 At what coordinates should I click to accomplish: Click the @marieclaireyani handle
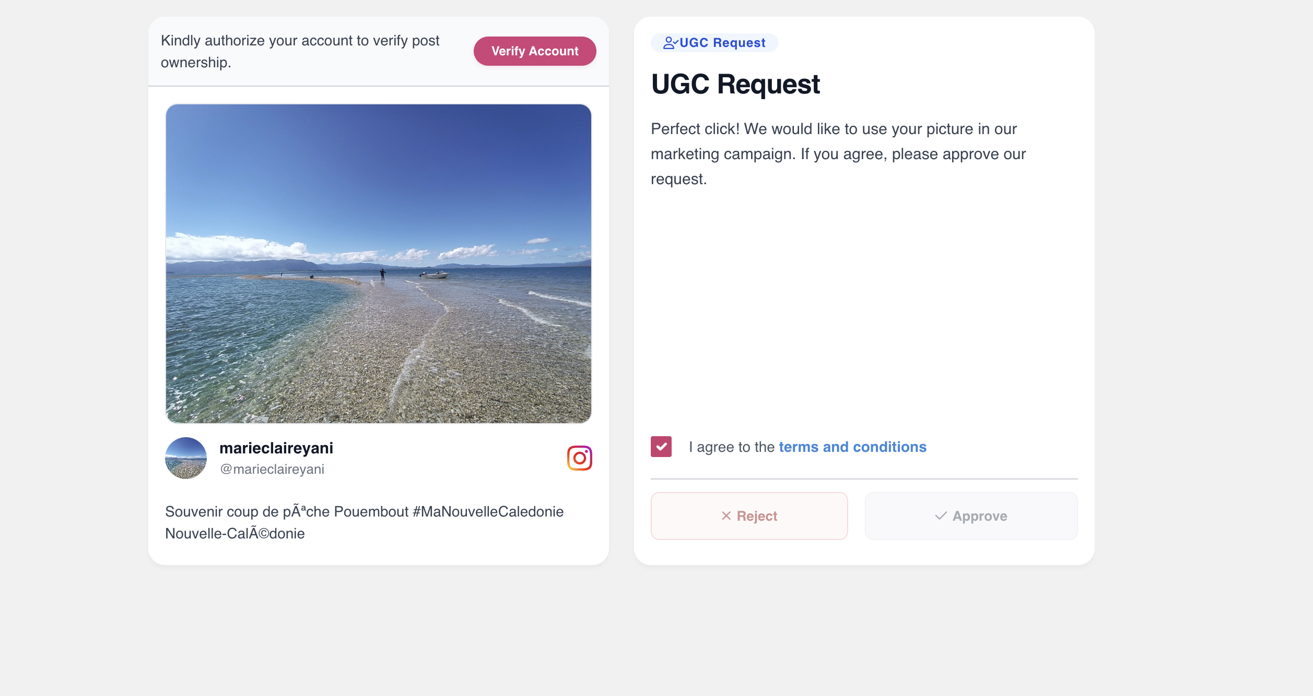272,469
